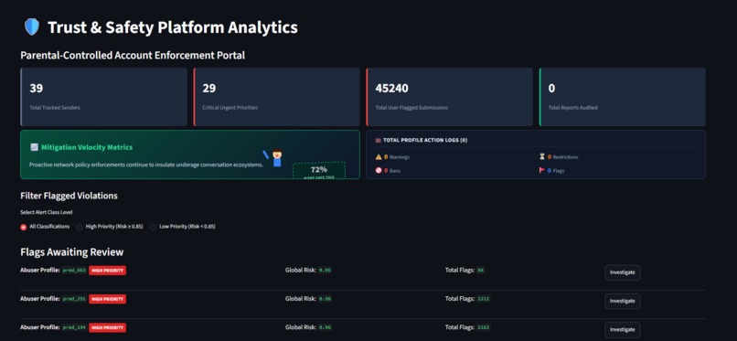Click the Global Risk value 0.96
This screenshot has height=341, width=737.
tap(325, 327)
